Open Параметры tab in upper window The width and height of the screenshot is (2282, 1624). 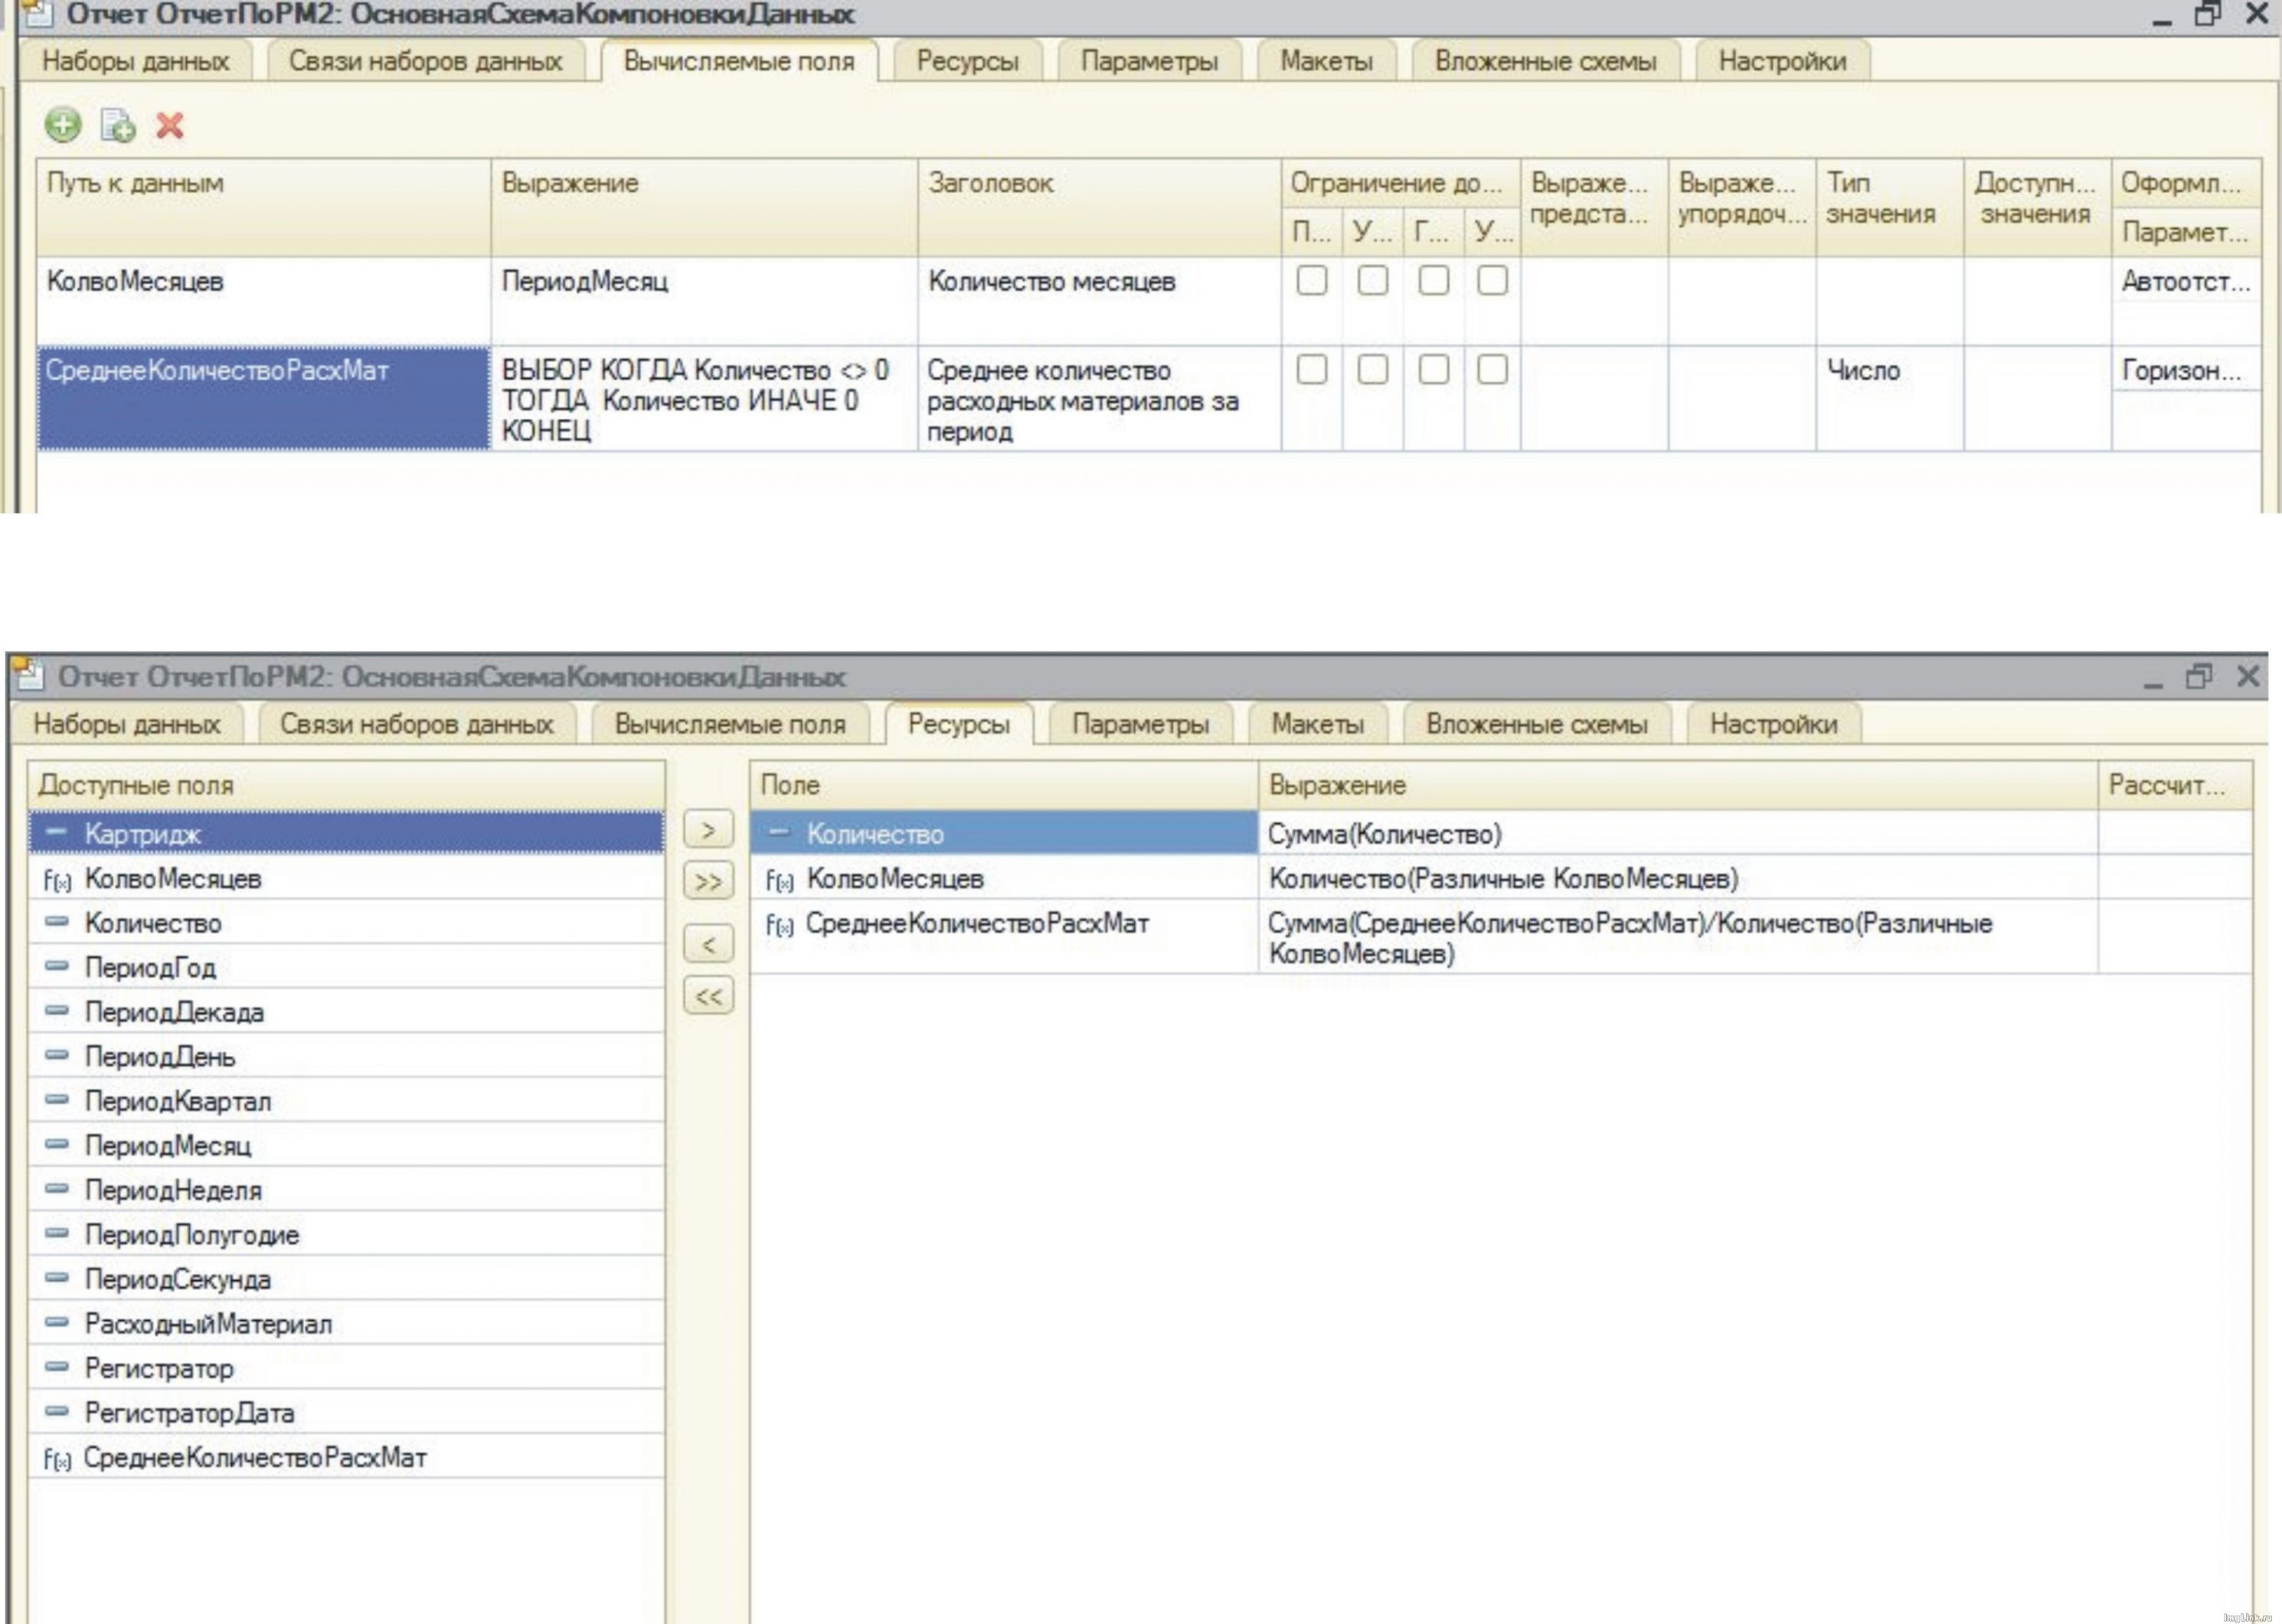(x=1149, y=61)
